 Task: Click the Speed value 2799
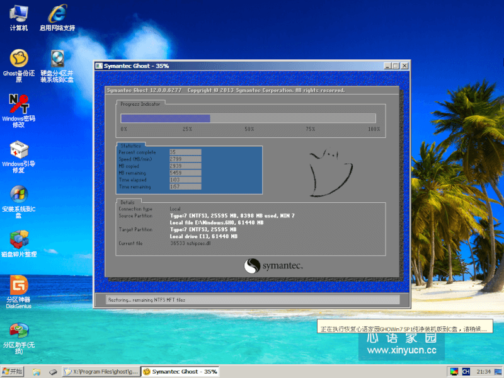185,159
